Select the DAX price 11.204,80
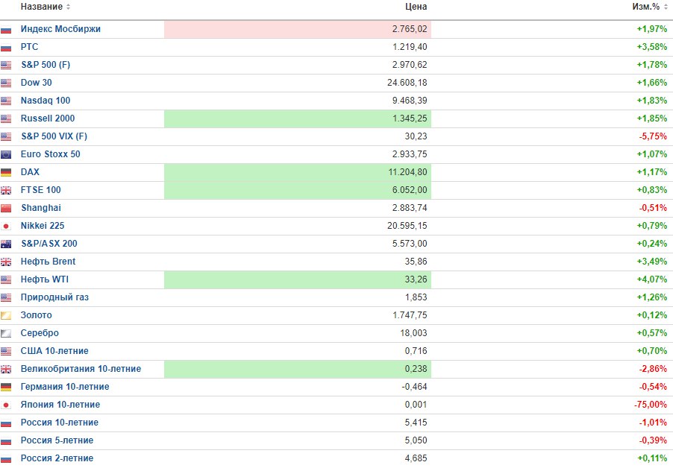Image resolution: width=673 pixels, height=468 pixels. tap(407, 172)
